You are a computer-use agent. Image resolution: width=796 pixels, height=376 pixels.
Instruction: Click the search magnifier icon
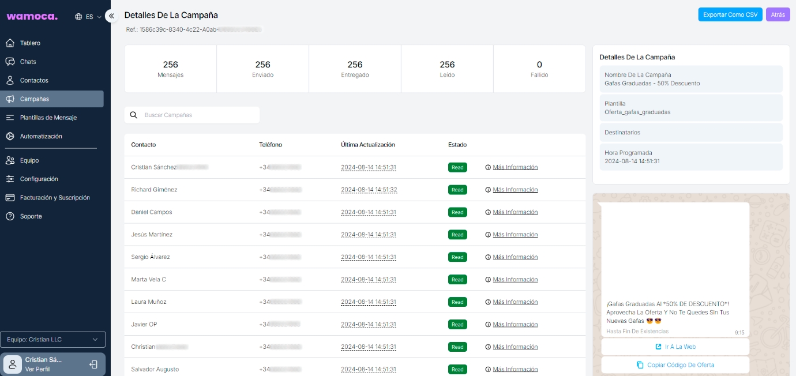pyautogui.click(x=134, y=115)
